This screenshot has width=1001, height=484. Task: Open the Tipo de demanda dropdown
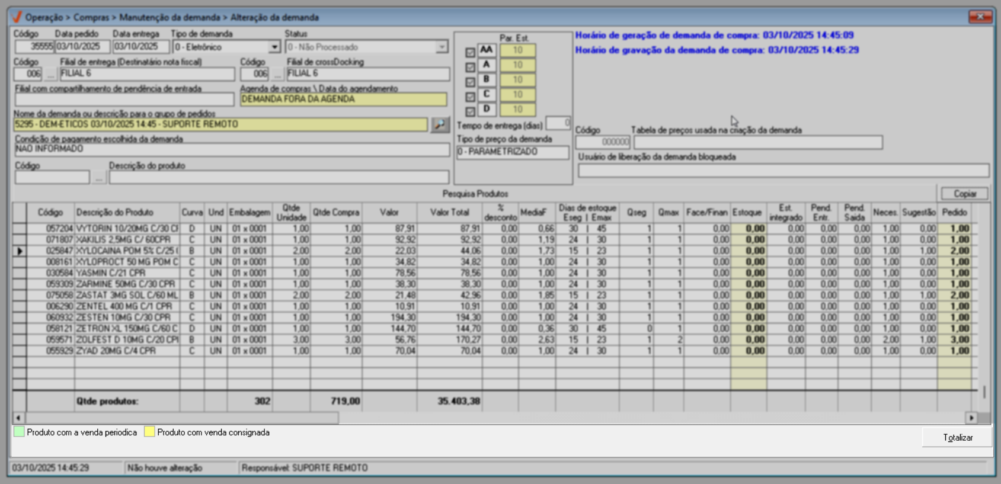coord(274,47)
